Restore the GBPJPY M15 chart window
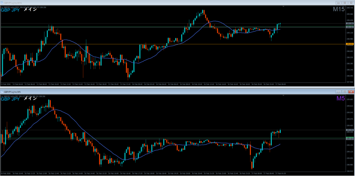The width and height of the screenshot is (355, 176). coord(345,3)
